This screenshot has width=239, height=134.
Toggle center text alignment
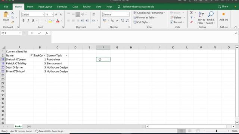click(73, 21)
